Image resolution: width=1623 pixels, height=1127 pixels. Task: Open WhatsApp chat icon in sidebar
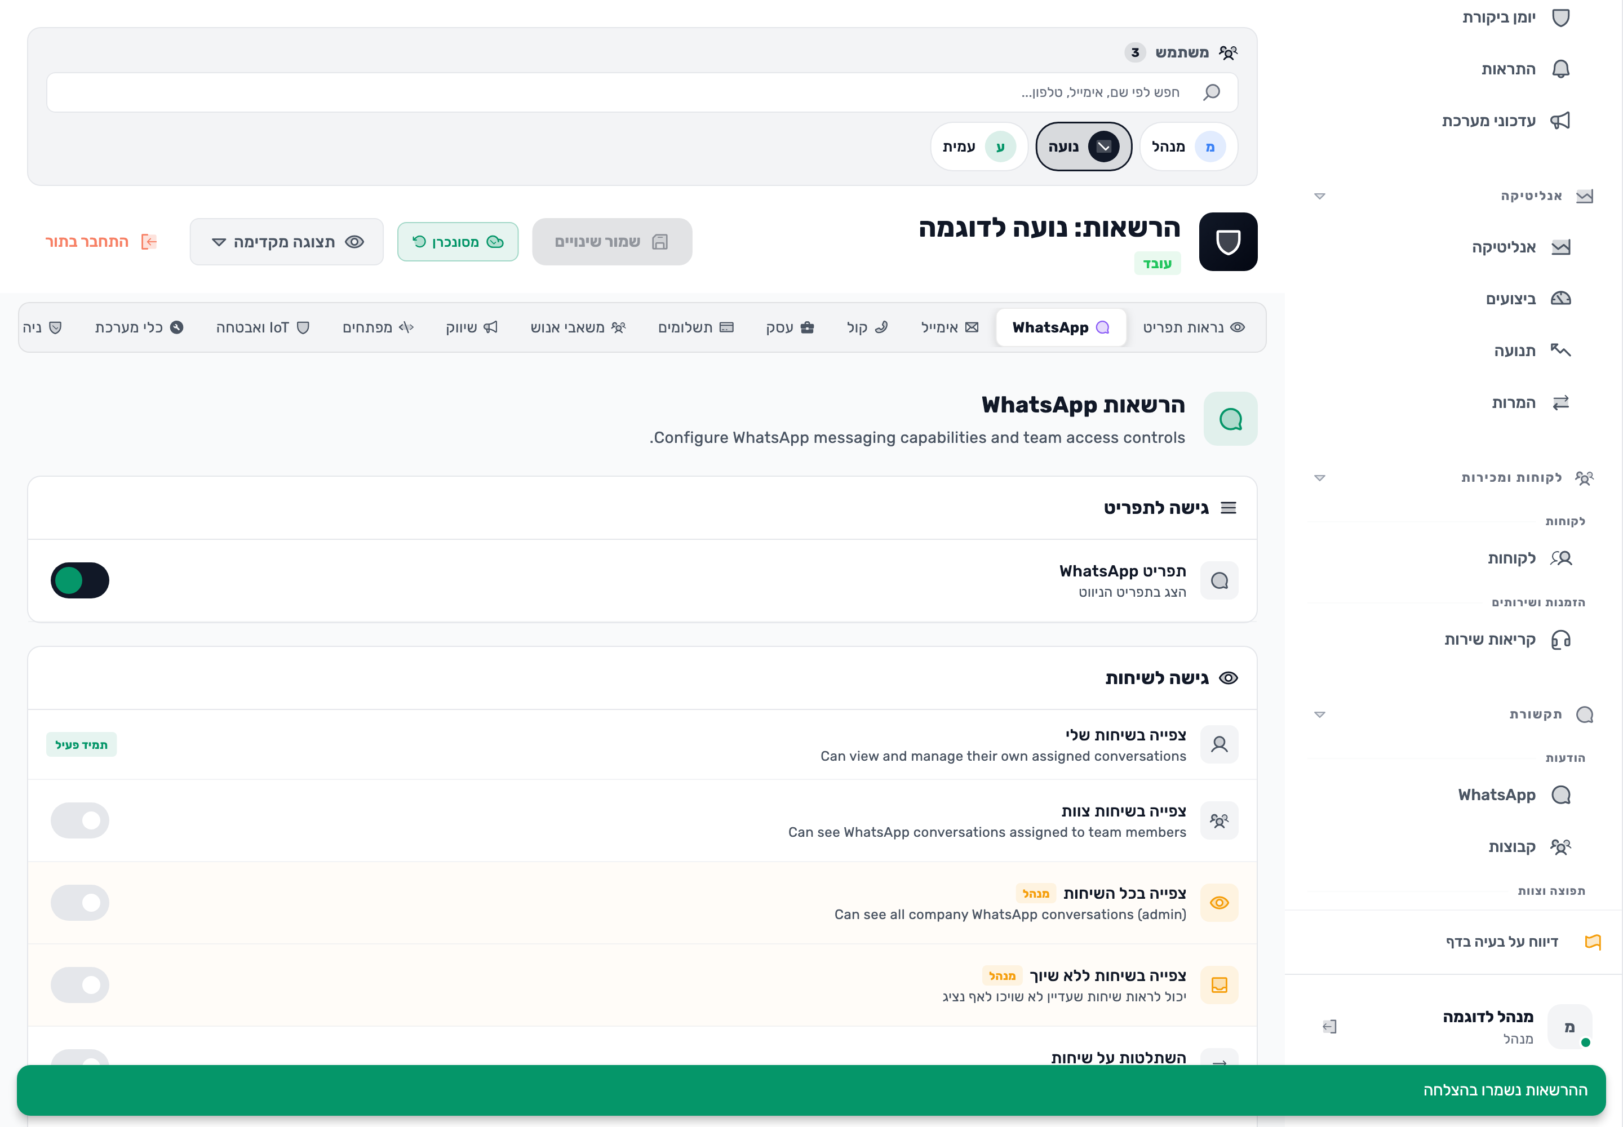pyautogui.click(x=1560, y=795)
